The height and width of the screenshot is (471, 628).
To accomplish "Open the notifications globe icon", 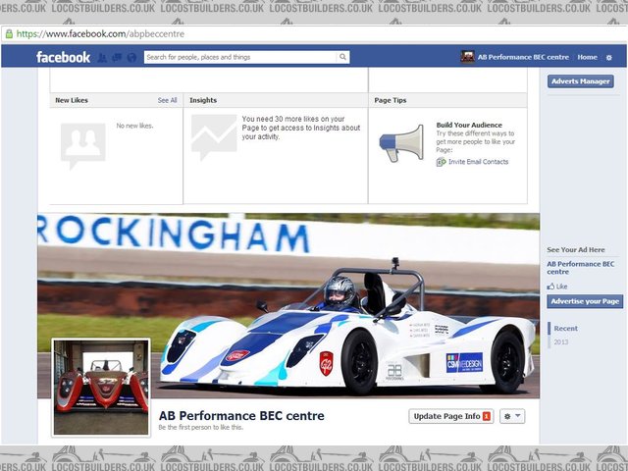I will 131,57.
